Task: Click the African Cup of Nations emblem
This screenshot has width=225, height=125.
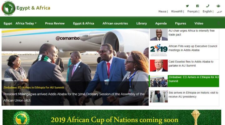Action: pyautogui.click(x=22, y=118)
